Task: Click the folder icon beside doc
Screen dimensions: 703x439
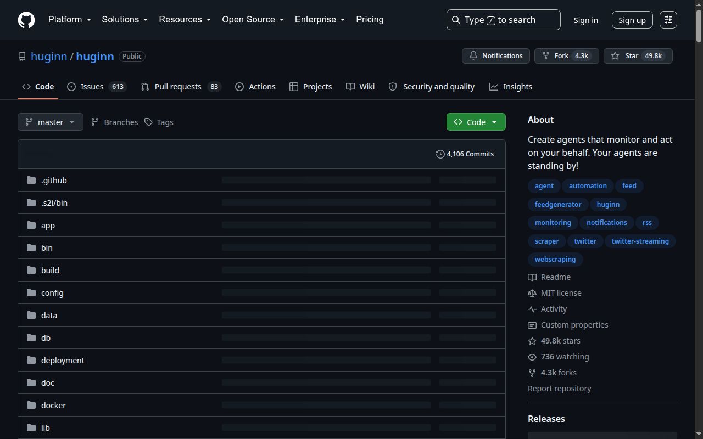Action: pyautogui.click(x=31, y=382)
